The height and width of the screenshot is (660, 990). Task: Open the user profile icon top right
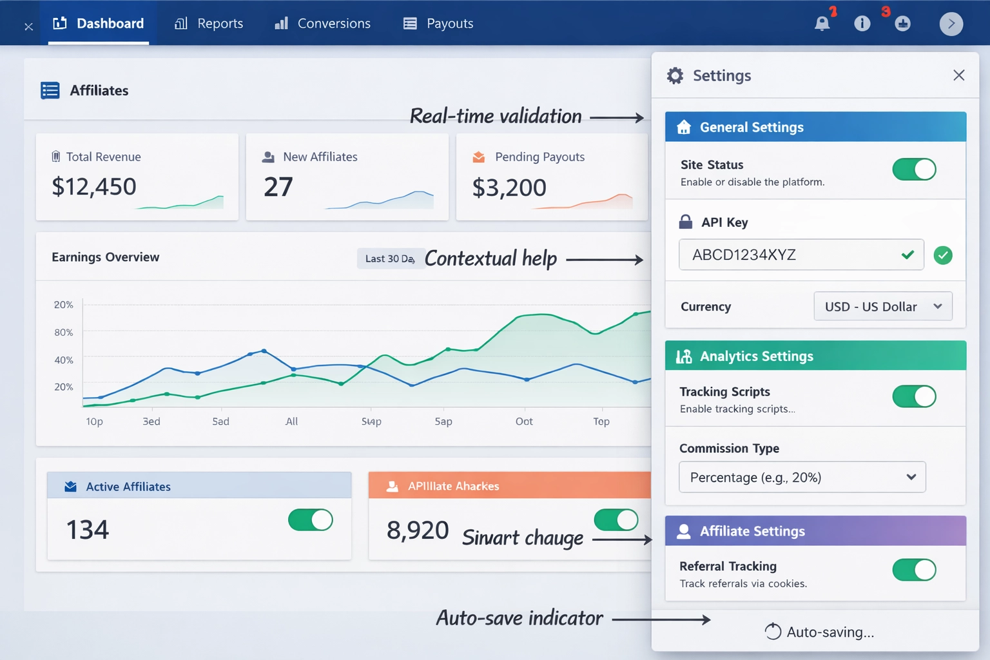(x=902, y=23)
